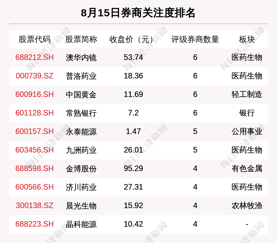Click the 公用事业 sector cell

(x=247, y=132)
